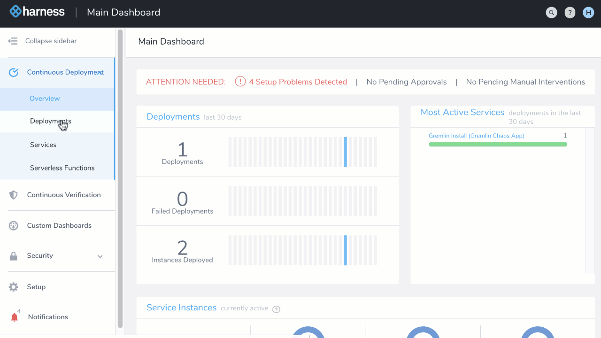Click the Most Active Services panel scrollbar
Viewport: 601px width, 338px height.
pyautogui.click(x=590, y=201)
